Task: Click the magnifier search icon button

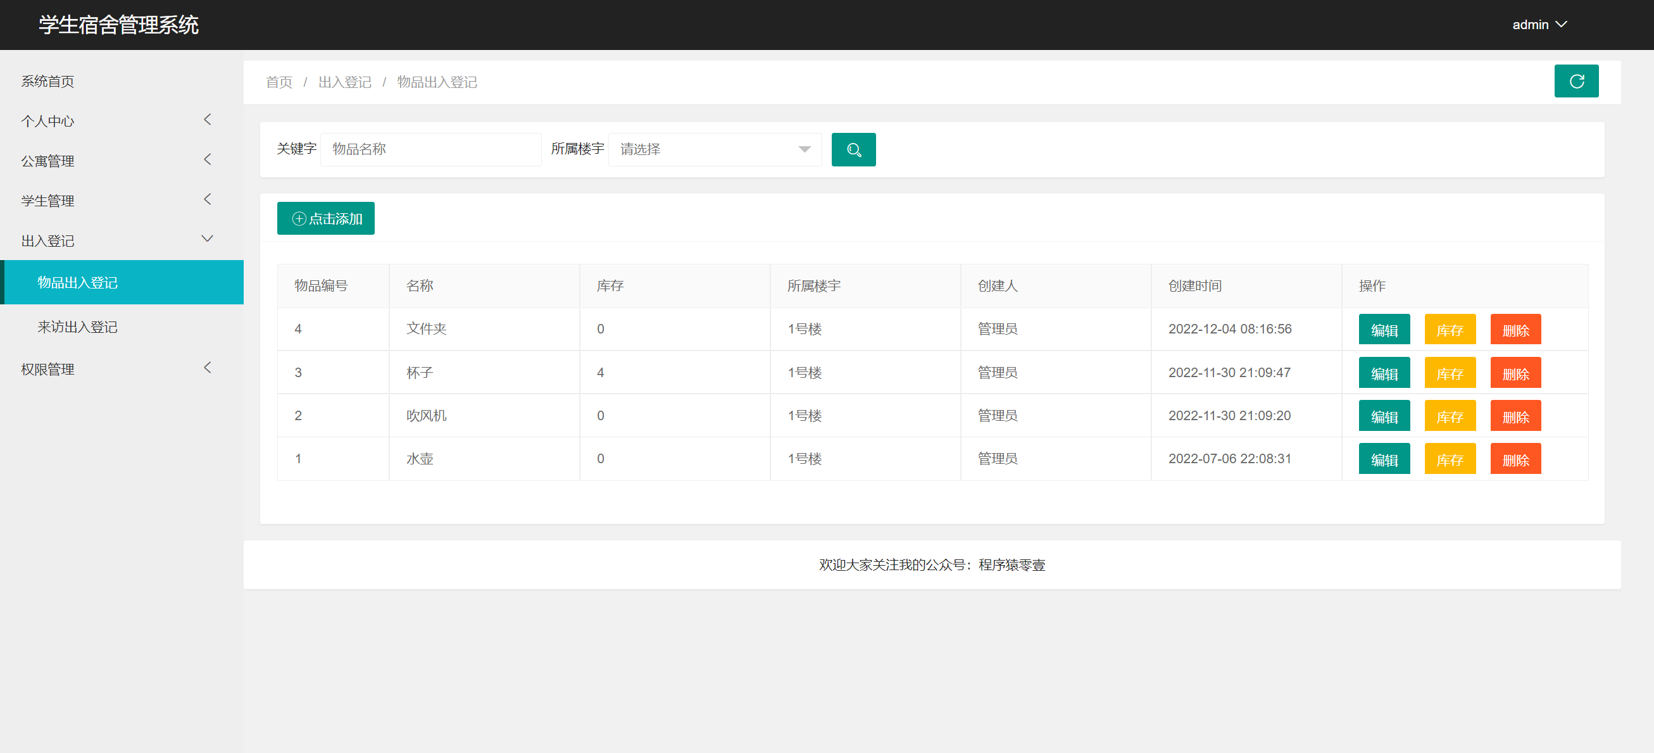Action: 853,149
